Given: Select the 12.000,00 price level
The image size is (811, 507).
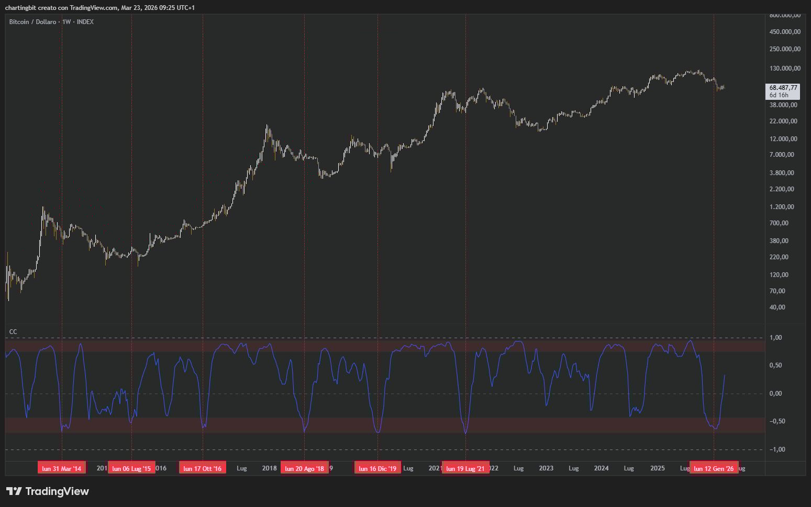Looking at the screenshot, I should [783, 139].
